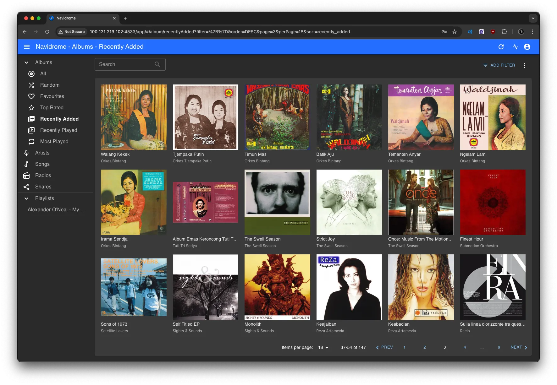Click the Songs music note icon
The image size is (557, 385).
click(26, 164)
